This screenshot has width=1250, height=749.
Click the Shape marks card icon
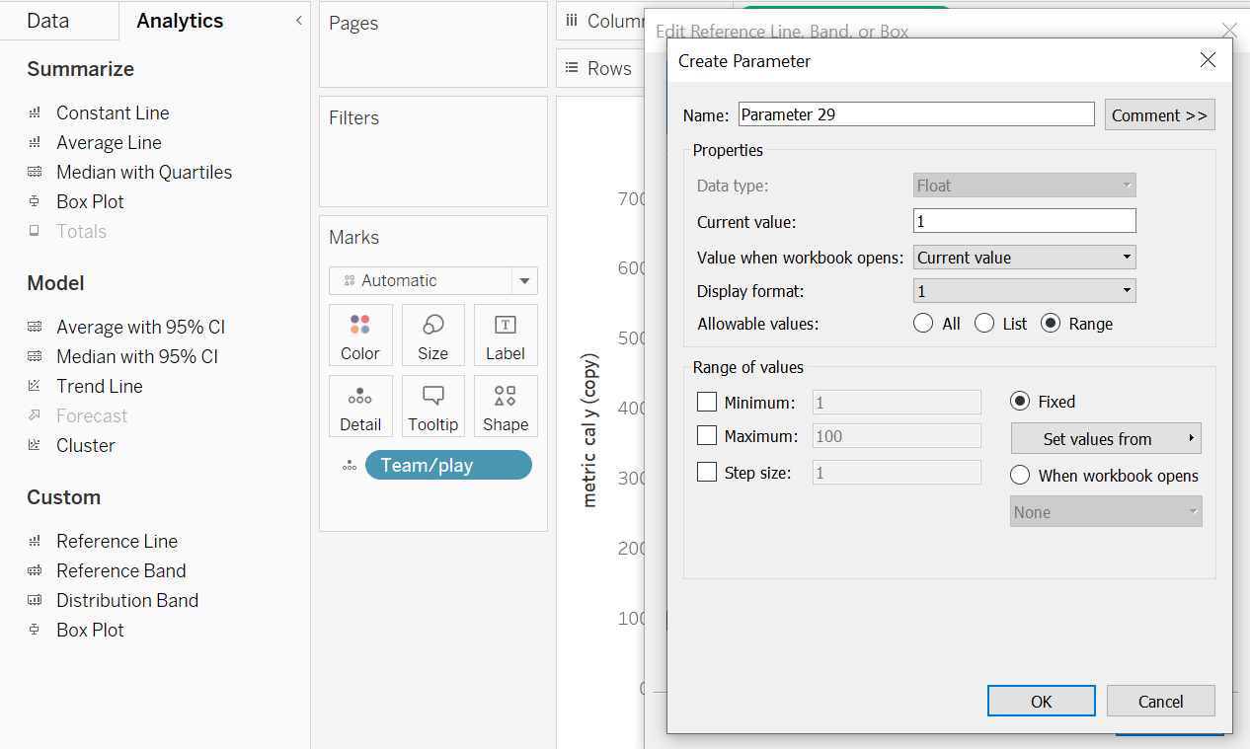coord(506,406)
